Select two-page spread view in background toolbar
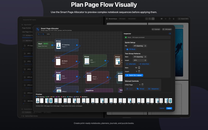Viewport: 208px width, 130px height. coord(153,19)
